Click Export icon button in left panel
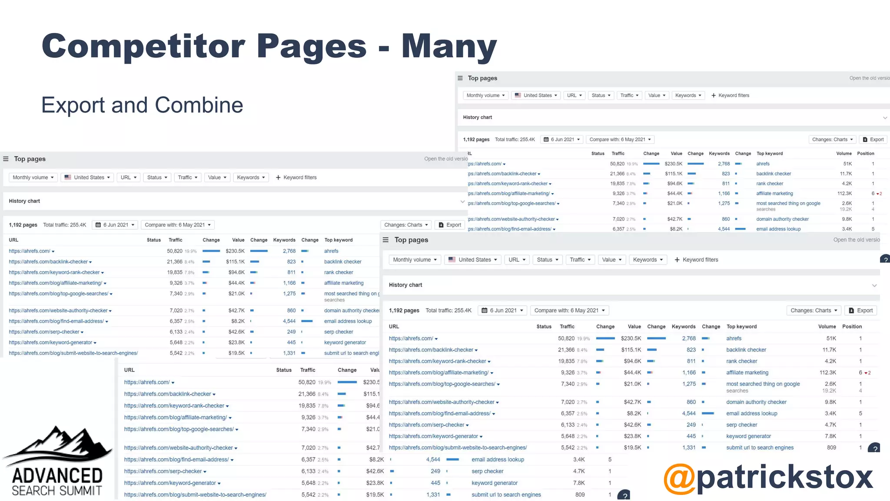 pos(450,225)
